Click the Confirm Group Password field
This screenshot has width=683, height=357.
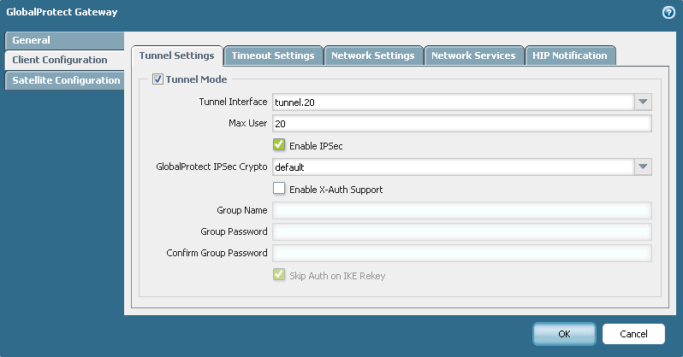pos(461,254)
